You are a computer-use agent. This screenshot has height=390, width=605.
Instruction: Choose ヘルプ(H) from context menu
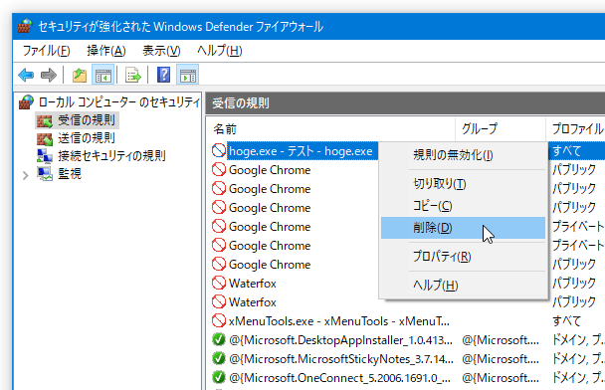coord(463,286)
